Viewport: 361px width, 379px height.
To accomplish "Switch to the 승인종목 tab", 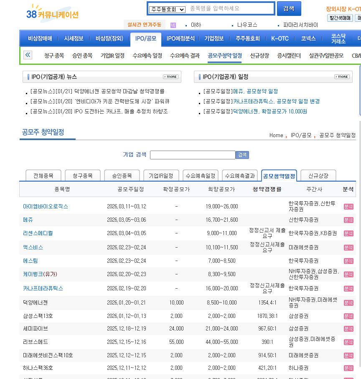I will pyautogui.click(x=122, y=176).
